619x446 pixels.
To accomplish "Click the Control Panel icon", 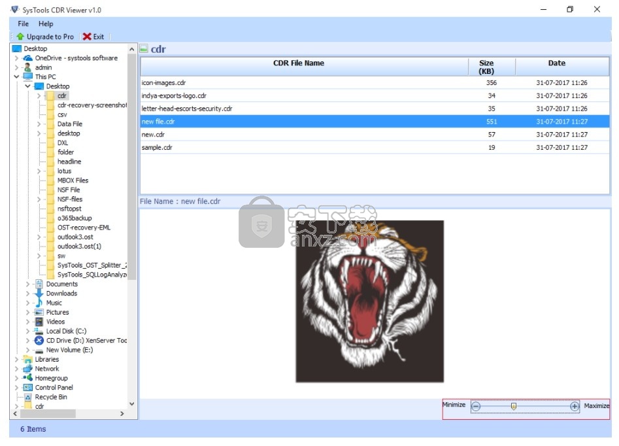I will click(27, 388).
